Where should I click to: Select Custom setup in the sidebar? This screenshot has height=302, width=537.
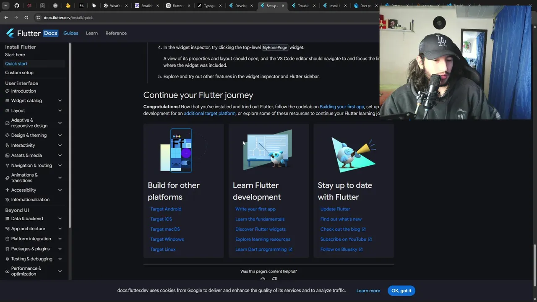19,73
